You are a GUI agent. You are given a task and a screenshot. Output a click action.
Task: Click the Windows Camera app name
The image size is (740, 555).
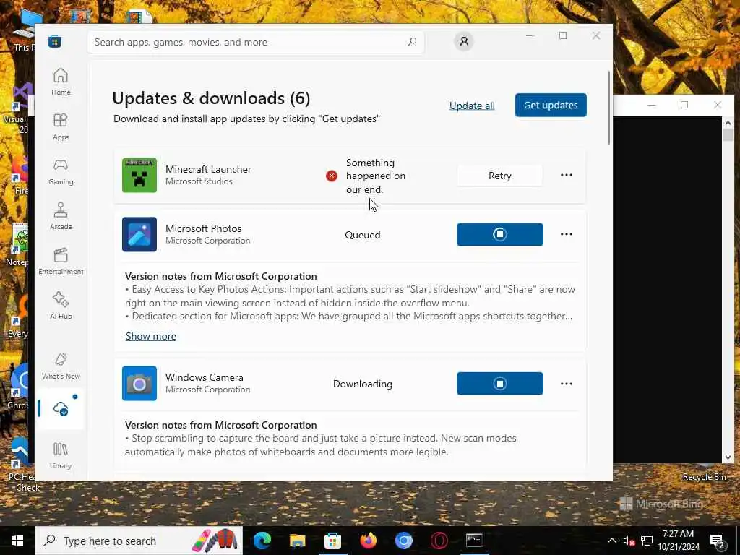[205, 377]
